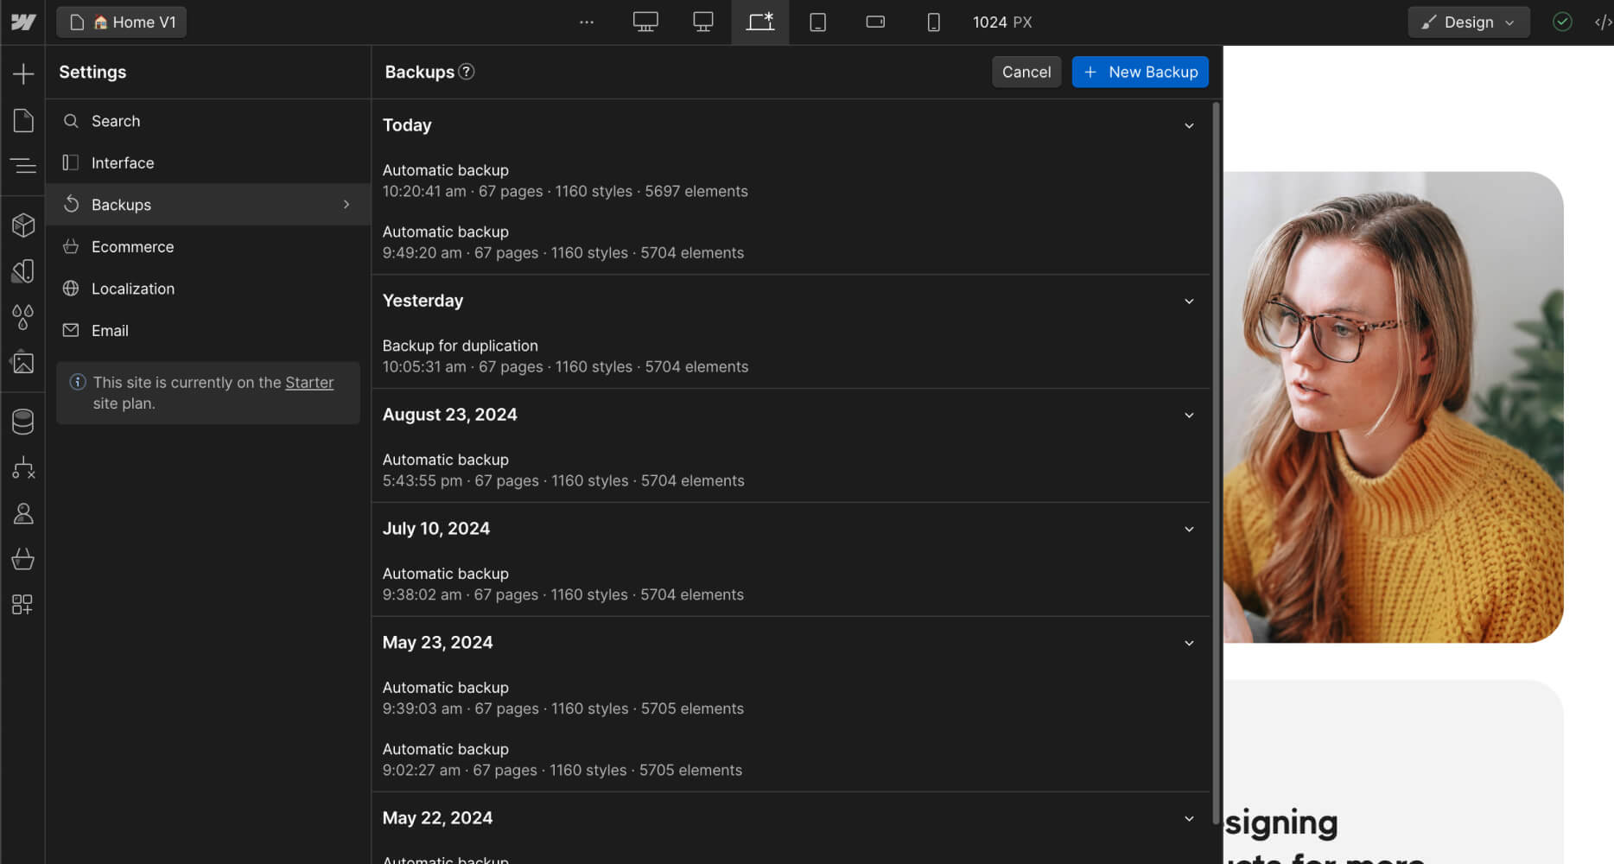This screenshot has width=1614, height=864.
Task: Open the Variables panel icon
Action: (23, 271)
